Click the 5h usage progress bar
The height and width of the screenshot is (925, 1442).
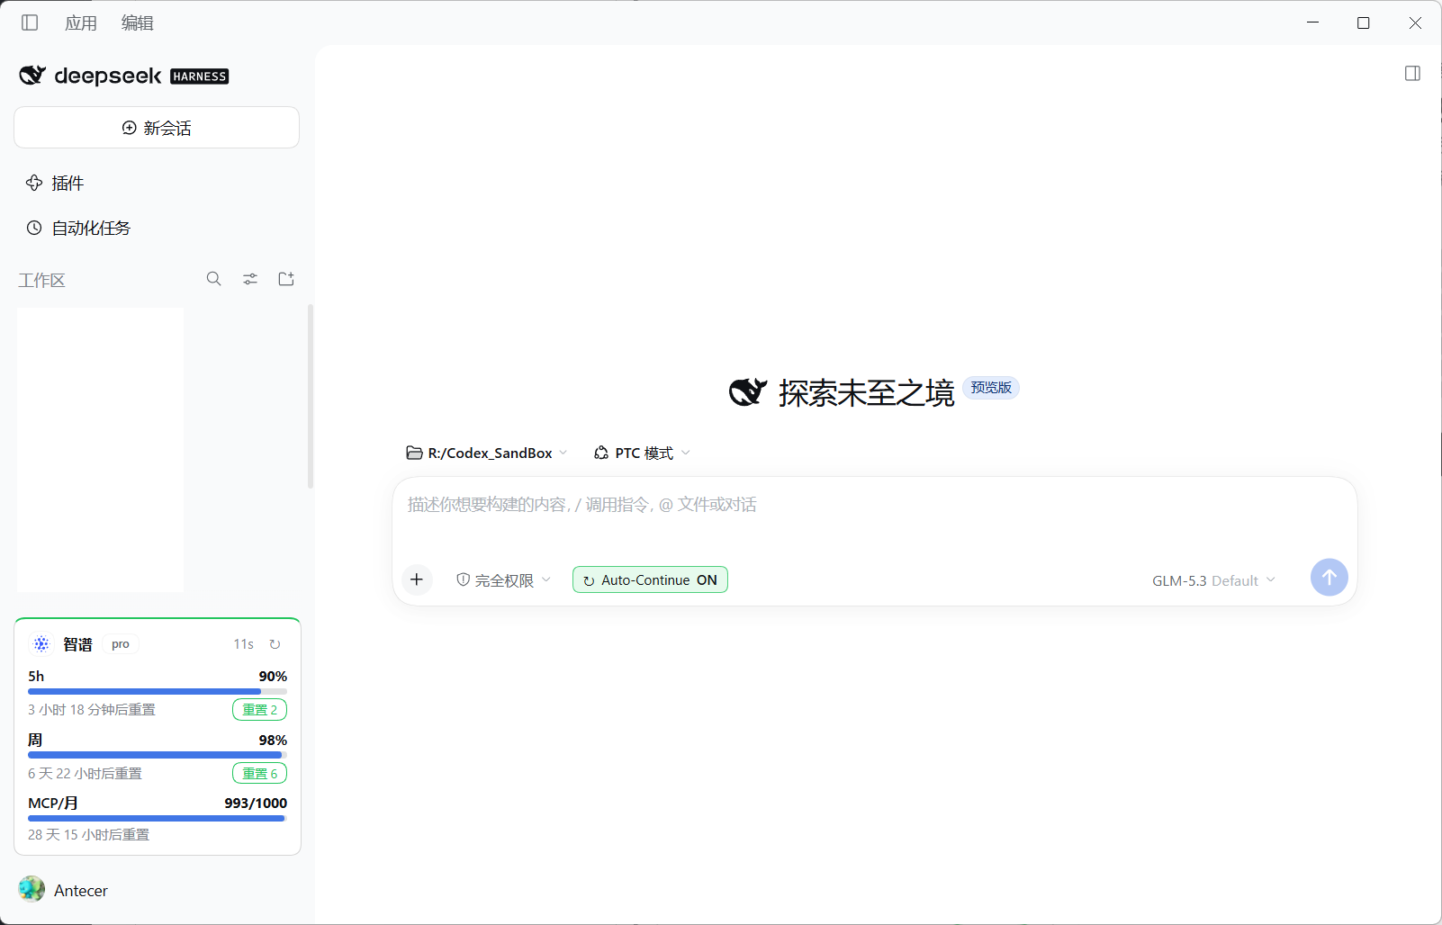(158, 691)
